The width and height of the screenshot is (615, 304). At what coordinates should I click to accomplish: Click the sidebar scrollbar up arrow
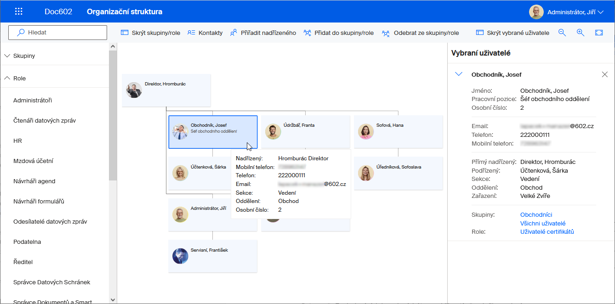click(113, 46)
